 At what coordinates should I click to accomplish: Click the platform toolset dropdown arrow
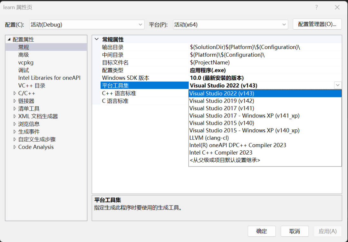coord(337,85)
